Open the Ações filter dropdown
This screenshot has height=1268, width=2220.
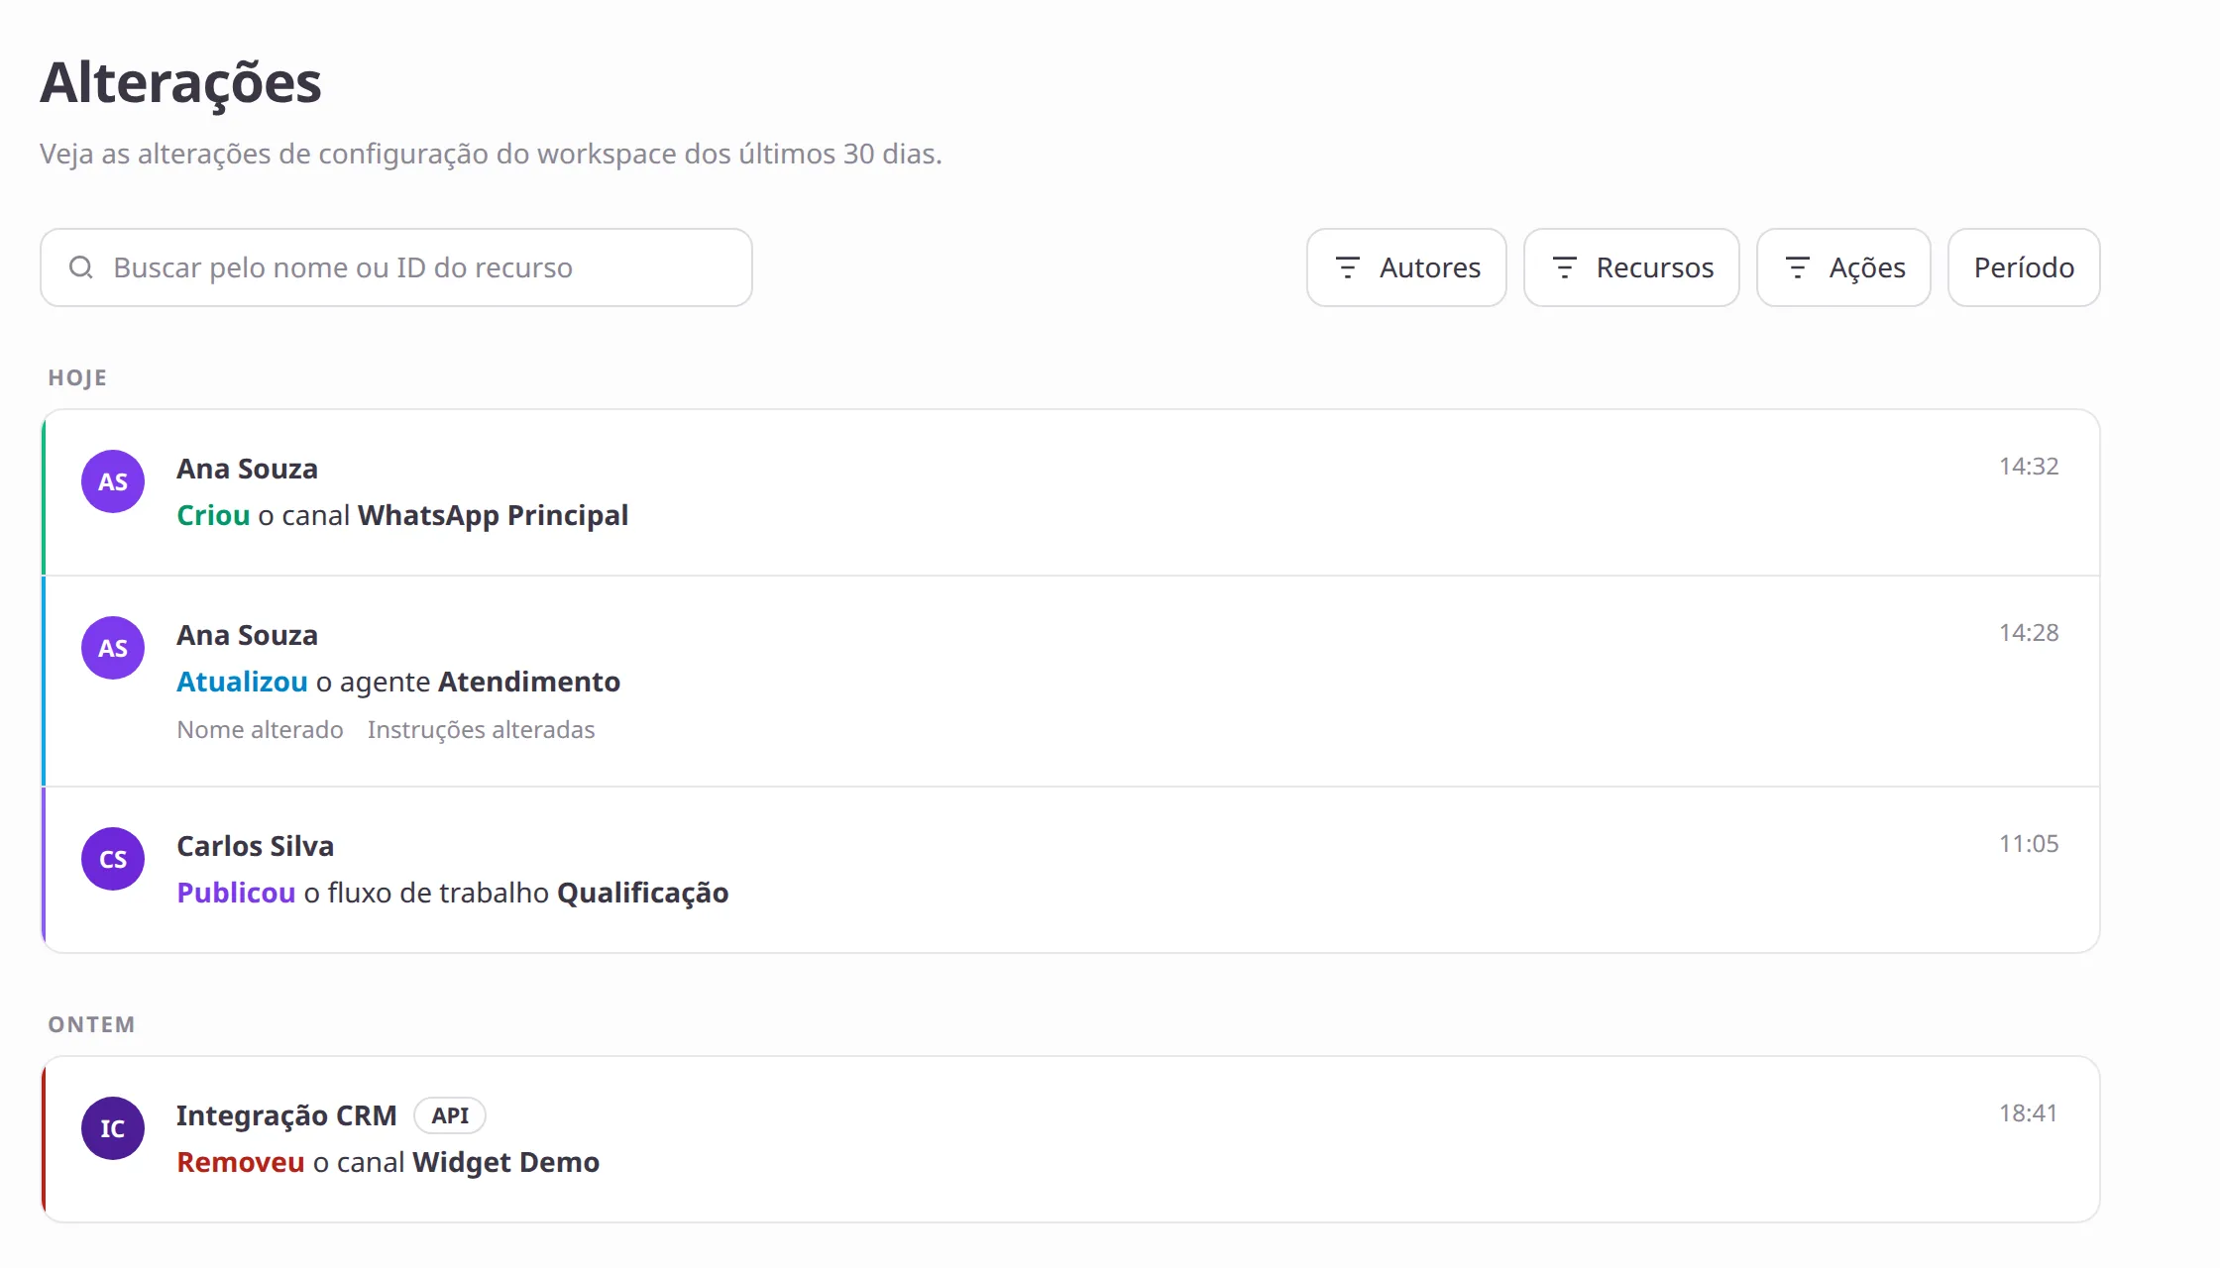coord(1843,267)
